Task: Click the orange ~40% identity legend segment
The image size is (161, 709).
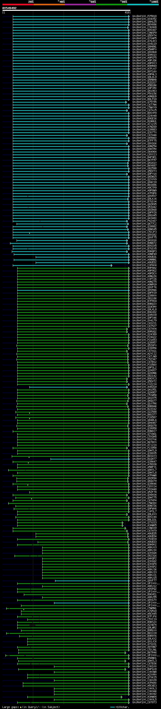Action: 49,5
